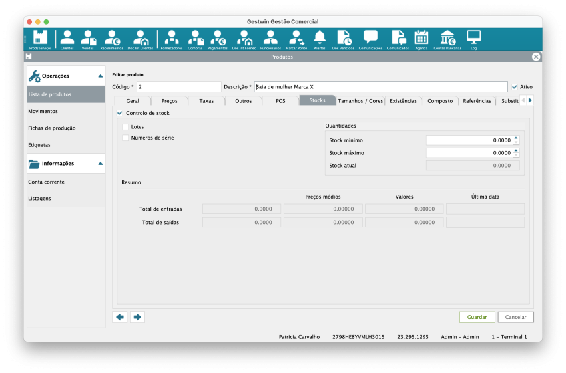Open the Alertas bell icon
Screen dimensions: 566x373
point(320,39)
